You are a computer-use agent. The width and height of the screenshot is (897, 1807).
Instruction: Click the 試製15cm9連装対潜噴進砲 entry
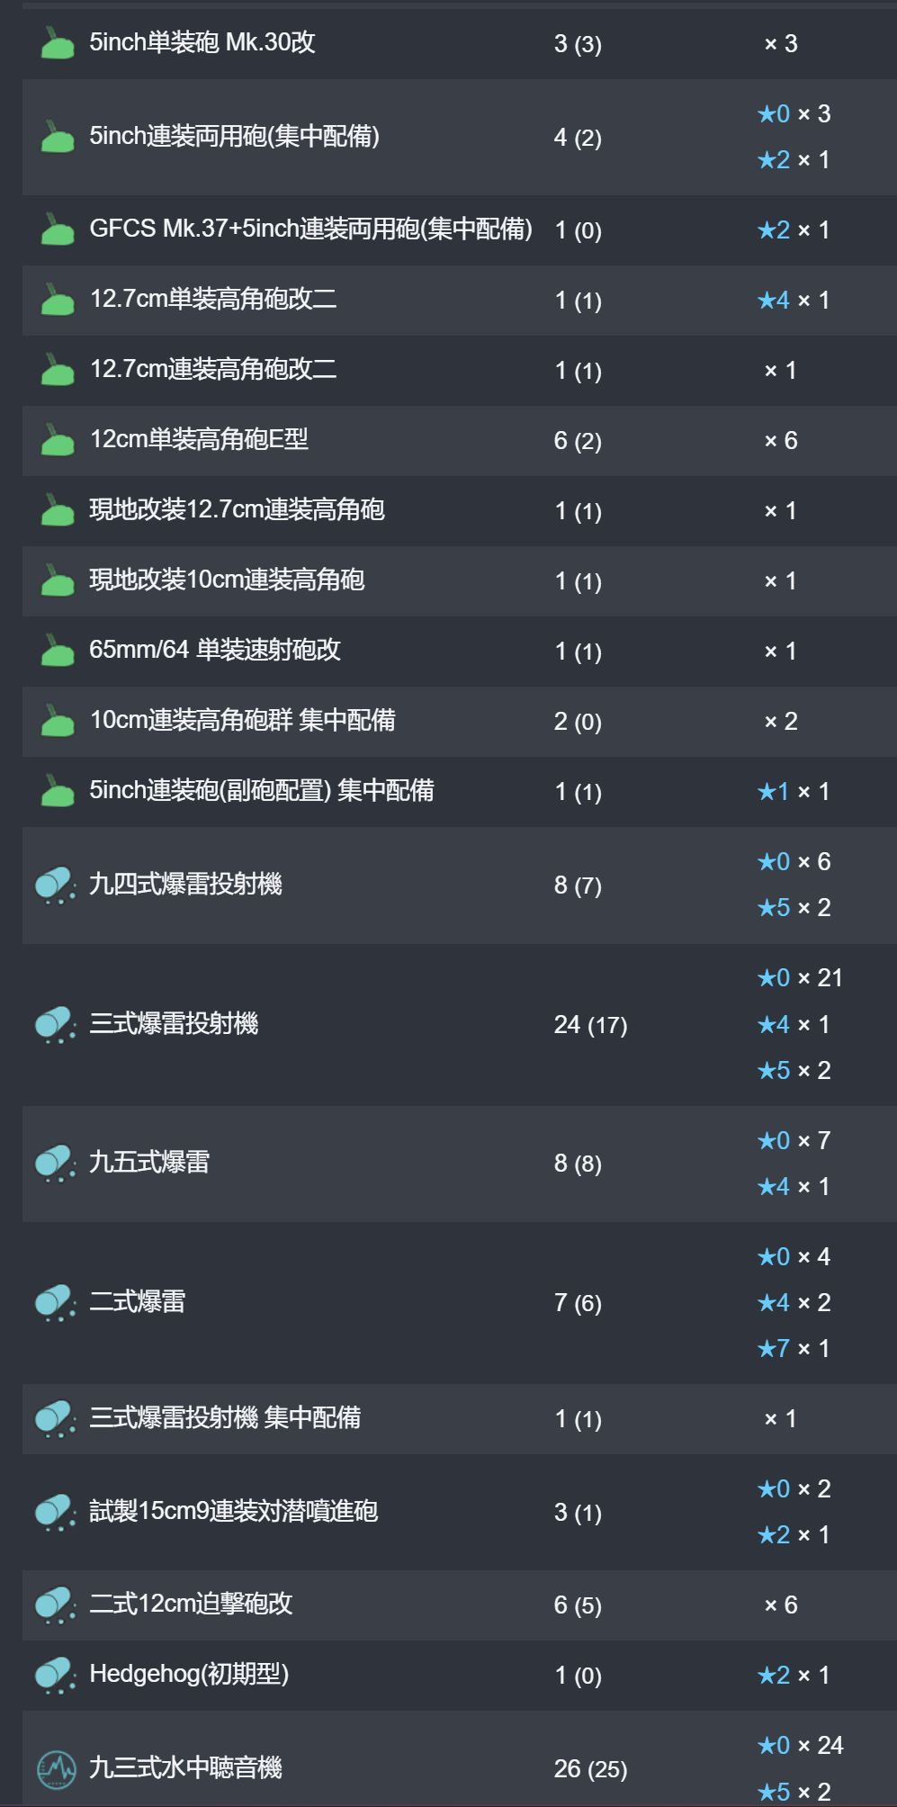click(x=233, y=1511)
